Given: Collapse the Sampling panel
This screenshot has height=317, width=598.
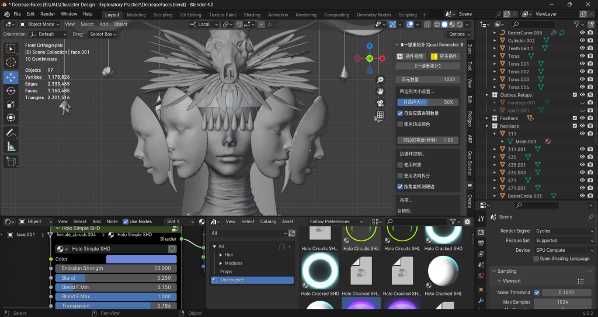Looking at the screenshot, I should coord(494,272).
